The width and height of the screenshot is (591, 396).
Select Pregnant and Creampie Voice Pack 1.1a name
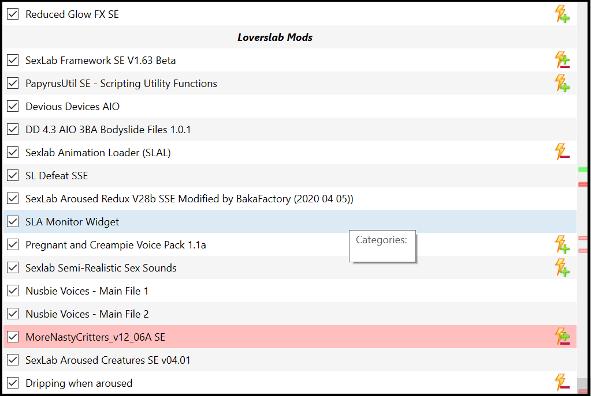tap(116, 245)
